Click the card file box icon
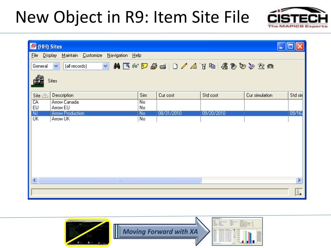The image size is (331, 248). [x=154, y=67]
